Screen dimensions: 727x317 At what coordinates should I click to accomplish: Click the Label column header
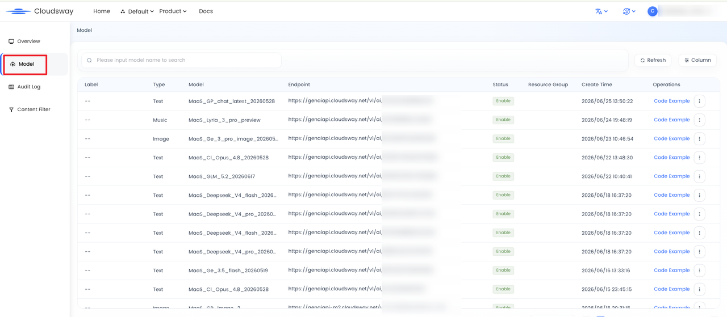click(x=91, y=84)
